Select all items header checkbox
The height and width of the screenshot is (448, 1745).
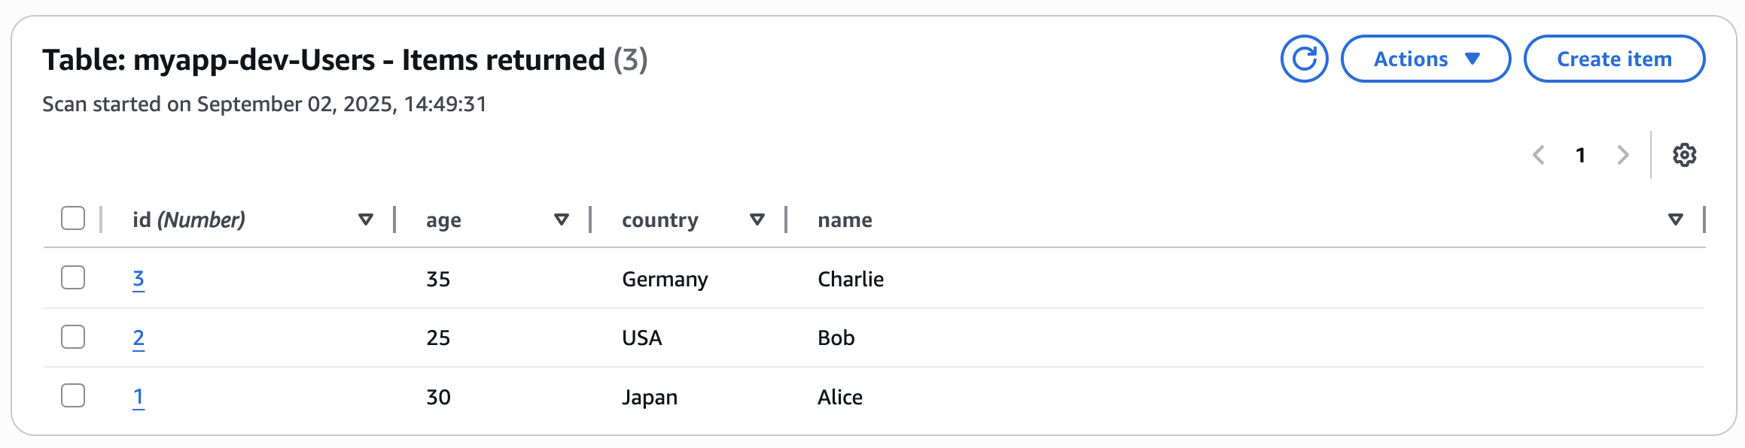pyautogui.click(x=73, y=219)
